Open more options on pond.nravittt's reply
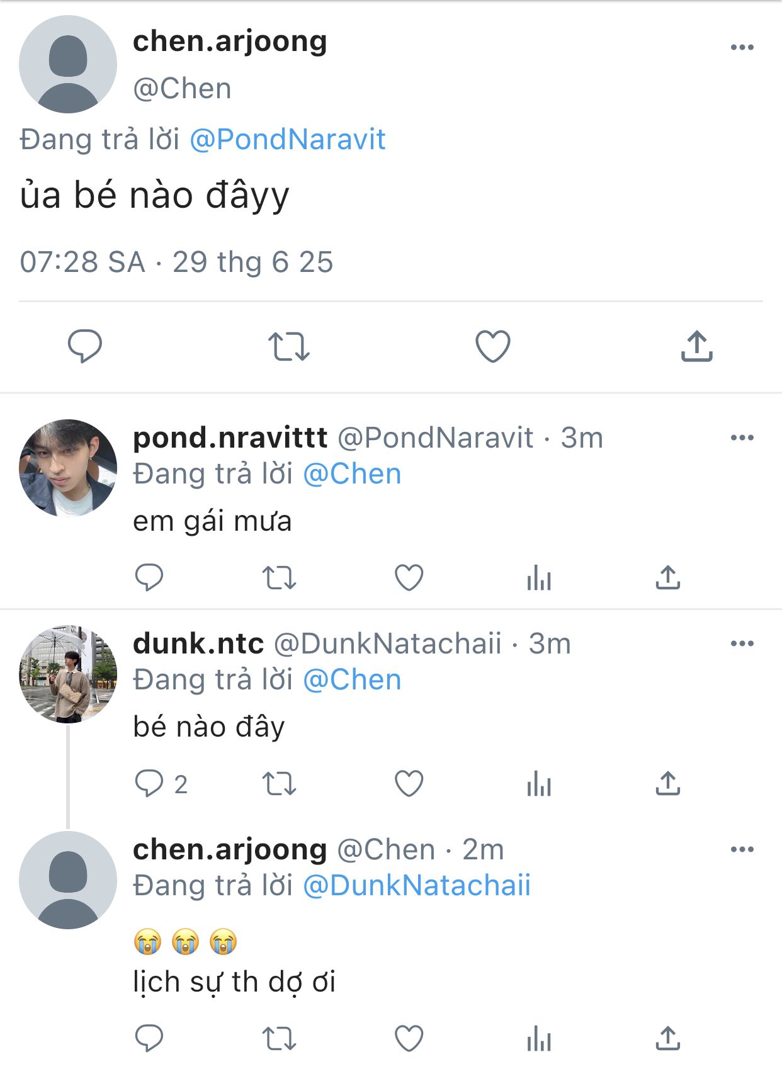Image resolution: width=782 pixels, height=1069 pixels. tap(742, 438)
